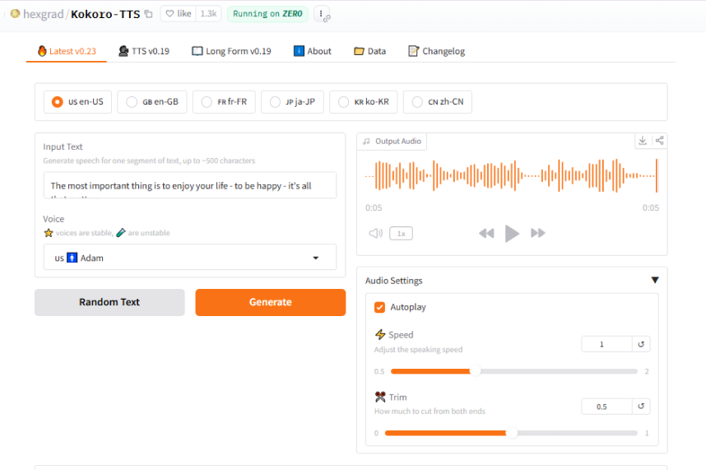Change the 1x playback speed
Image resolution: width=706 pixels, height=470 pixels.
pos(401,233)
